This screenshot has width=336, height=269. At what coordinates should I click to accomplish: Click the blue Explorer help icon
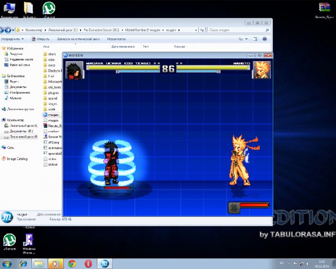point(265,39)
